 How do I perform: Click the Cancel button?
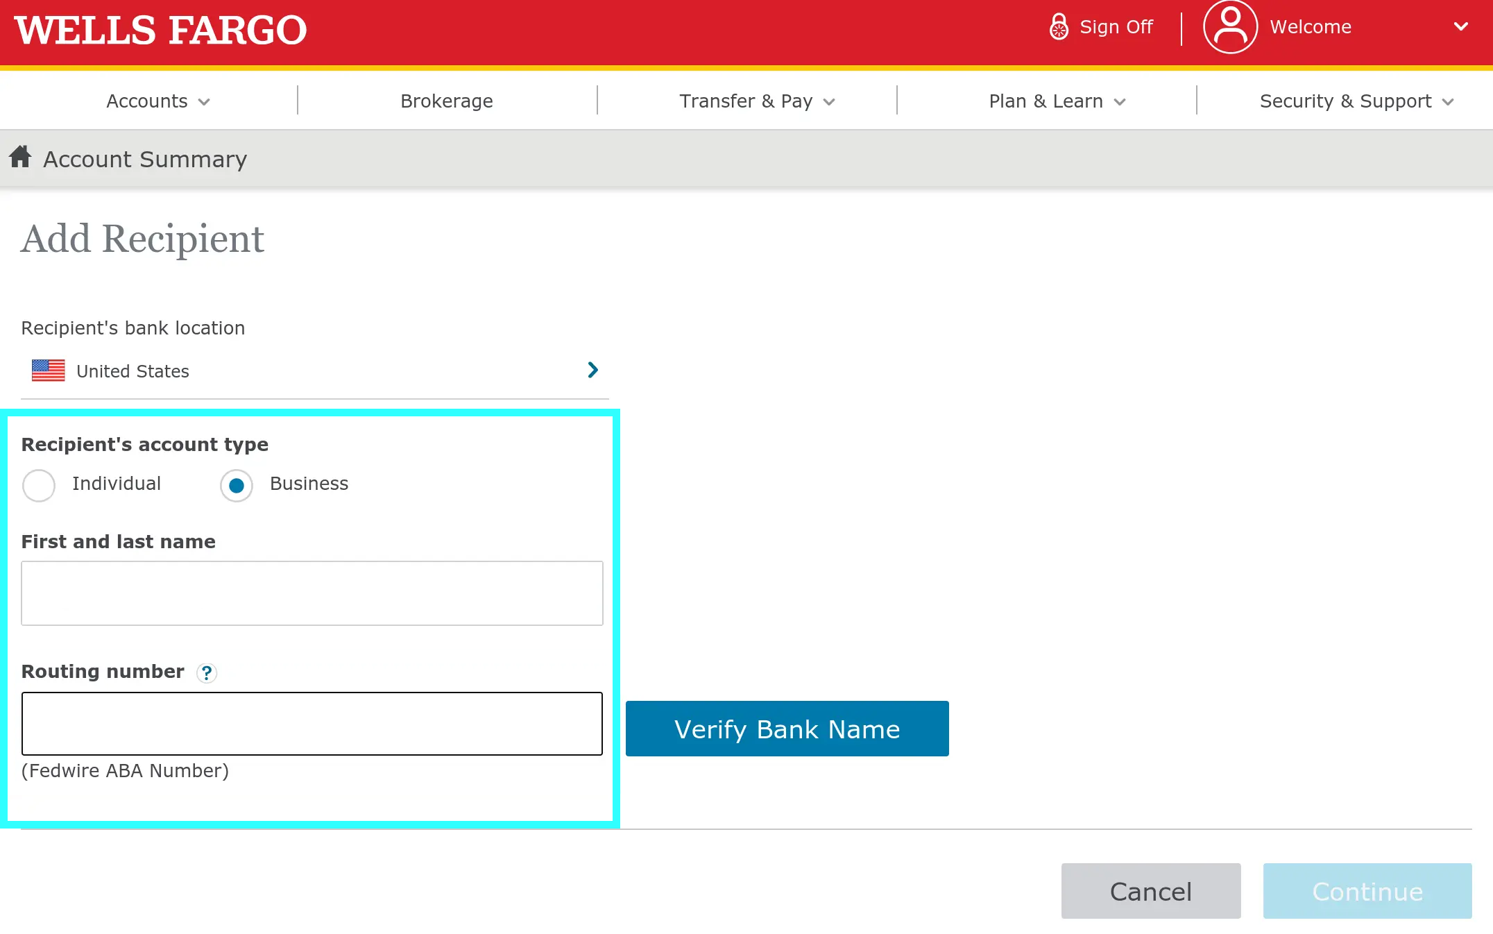click(x=1151, y=891)
